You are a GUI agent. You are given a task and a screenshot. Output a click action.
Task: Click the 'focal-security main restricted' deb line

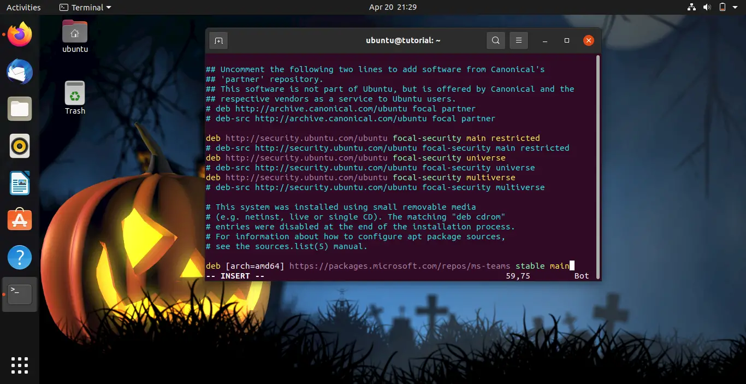coord(373,138)
